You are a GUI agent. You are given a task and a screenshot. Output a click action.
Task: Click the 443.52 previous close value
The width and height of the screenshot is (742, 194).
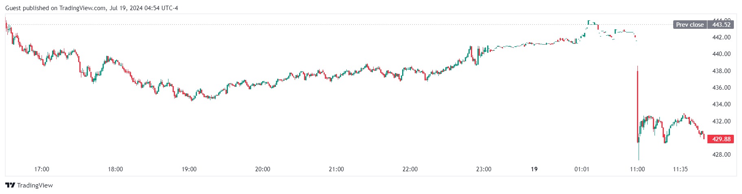coord(722,25)
